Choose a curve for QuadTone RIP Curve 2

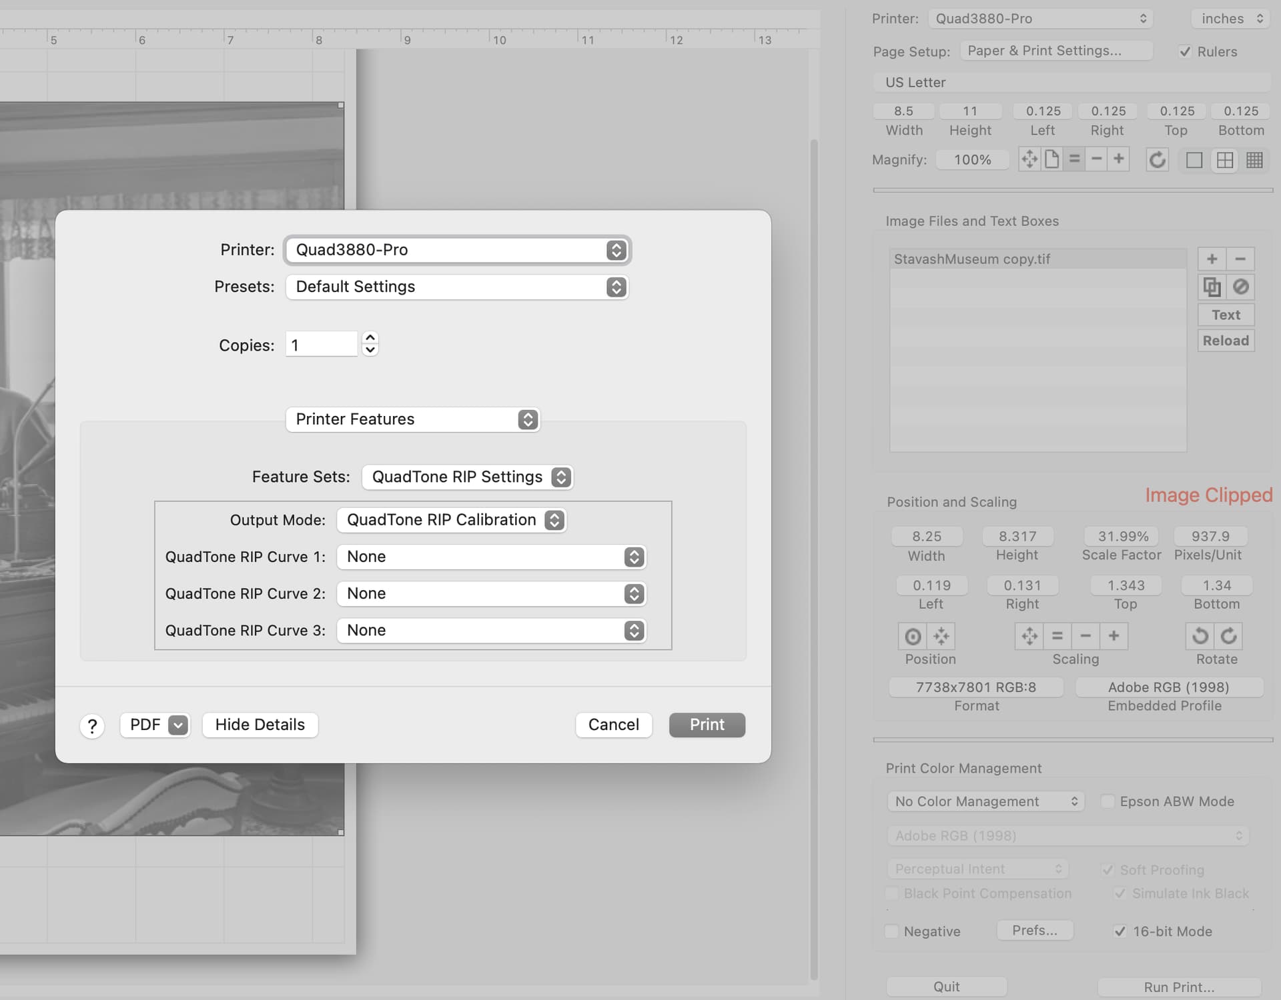491,593
